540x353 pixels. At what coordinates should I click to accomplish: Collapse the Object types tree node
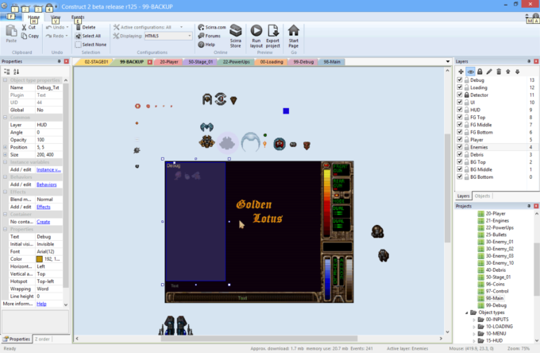tap(467, 312)
